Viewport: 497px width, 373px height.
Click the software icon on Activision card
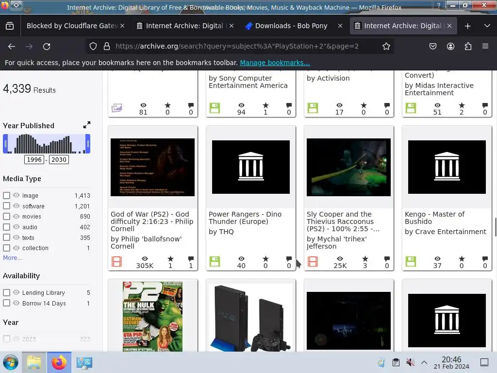pos(313,108)
